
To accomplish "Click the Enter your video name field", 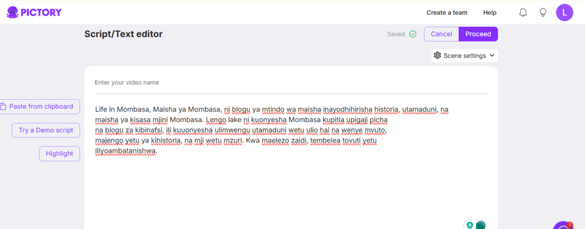I will point(292,83).
